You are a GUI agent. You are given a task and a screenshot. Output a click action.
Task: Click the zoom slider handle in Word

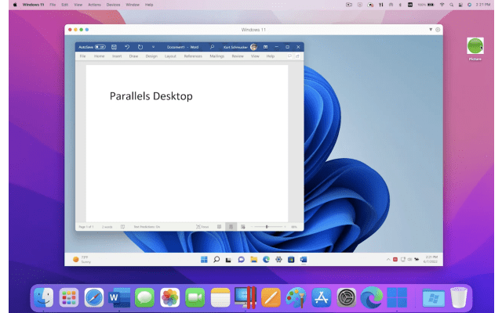click(x=267, y=227)
